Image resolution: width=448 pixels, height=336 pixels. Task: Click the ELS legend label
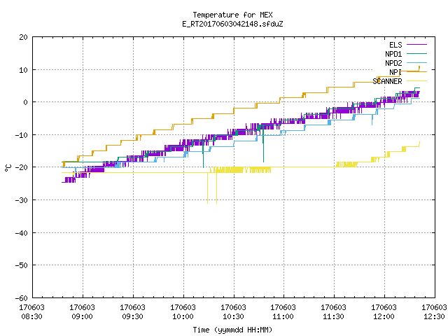pos(395,45)
